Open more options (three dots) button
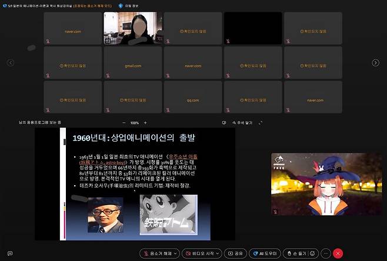Viewport: 387px width, 261px height. click(326, 253)
